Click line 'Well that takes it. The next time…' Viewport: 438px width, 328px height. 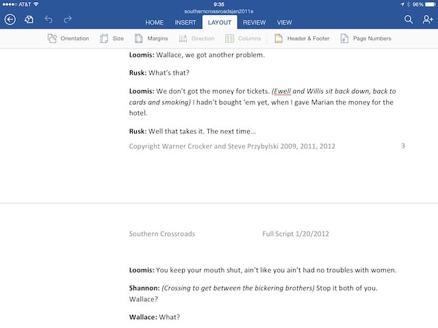click(202, 131)
